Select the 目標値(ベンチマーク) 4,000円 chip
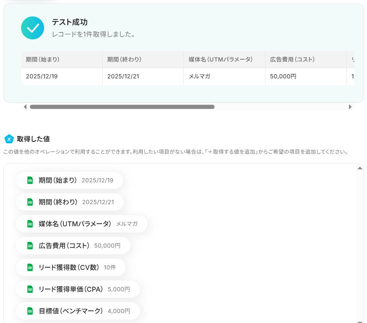Image resolution: width=367 pixels, height=323 pixels. (78, 311)
